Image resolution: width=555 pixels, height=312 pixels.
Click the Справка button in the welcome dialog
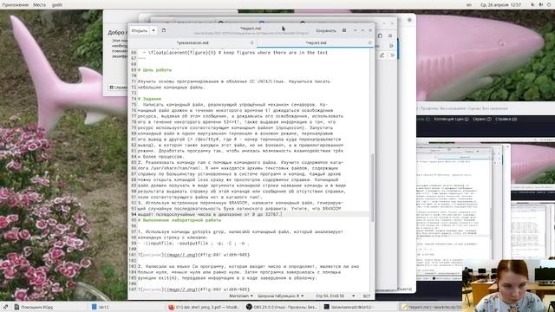click(x=118, y=87)
